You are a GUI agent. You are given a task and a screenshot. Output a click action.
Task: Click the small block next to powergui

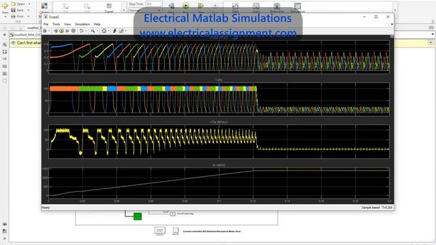point(176,231)
